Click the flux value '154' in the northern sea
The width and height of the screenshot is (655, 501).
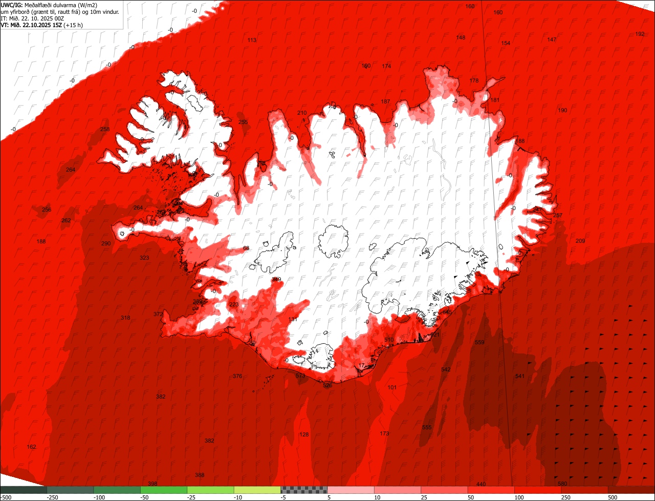506,43
